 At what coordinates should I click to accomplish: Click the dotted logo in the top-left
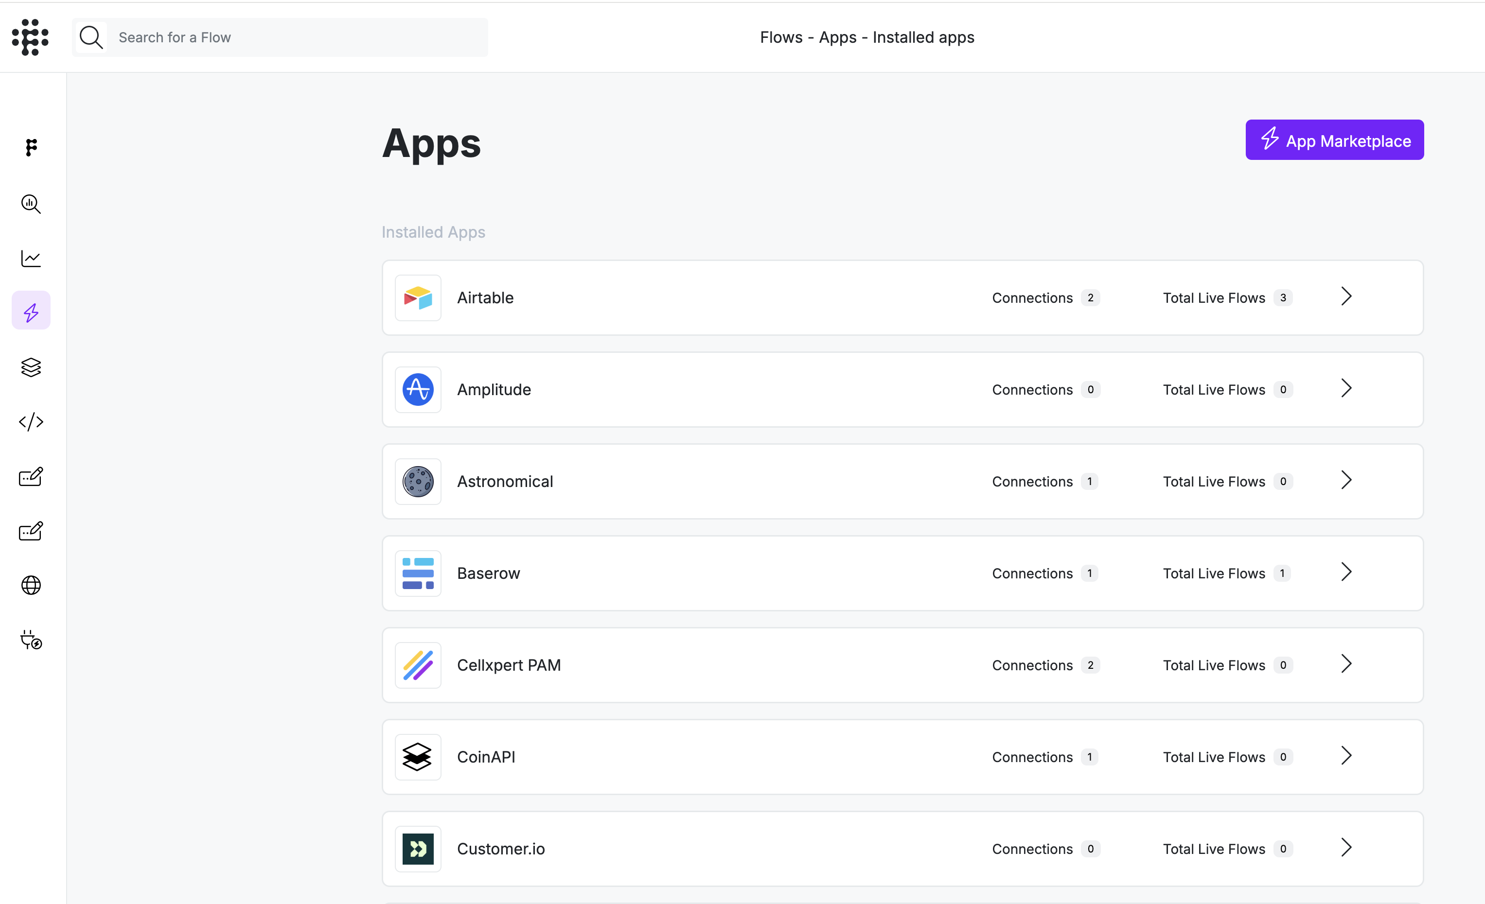30,37
